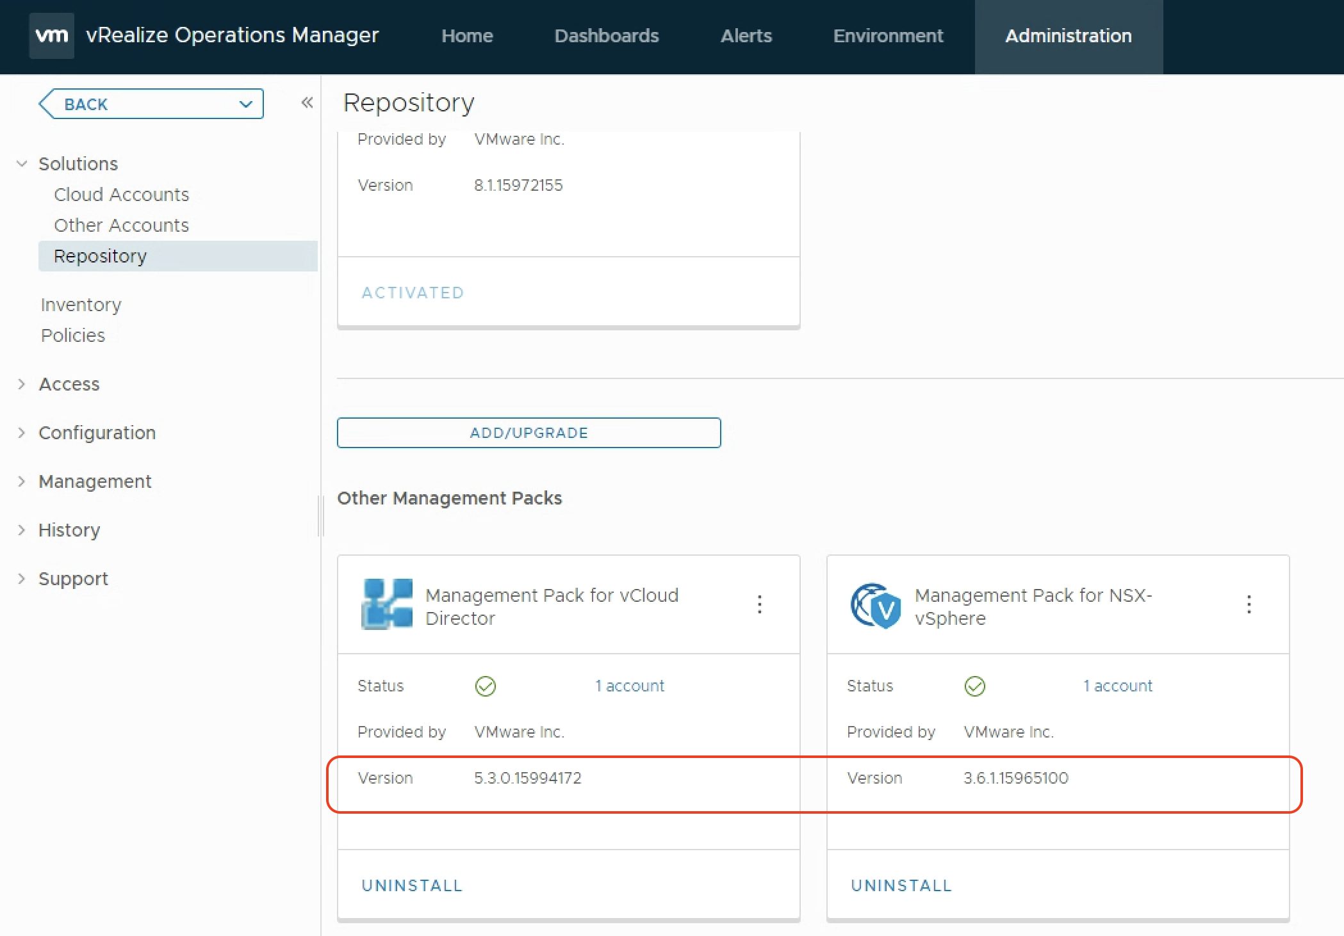Open the BACK dropdown arrow
This screenshot has width=1344, height=936.
[x=245, y=104]
